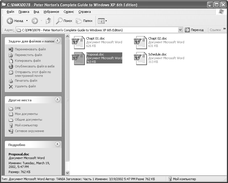
Task: Click the 'Удалить файл' task link
Action: pos(25,86)
